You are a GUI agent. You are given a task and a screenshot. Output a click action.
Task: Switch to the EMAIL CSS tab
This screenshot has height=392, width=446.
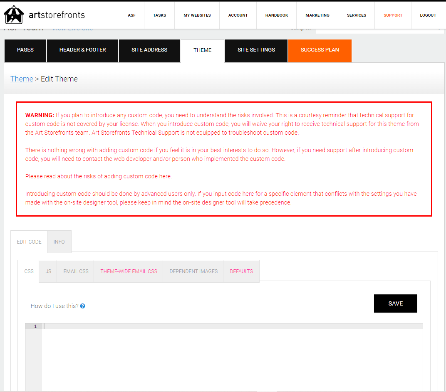pyautogui.click(x=75, y=271)
